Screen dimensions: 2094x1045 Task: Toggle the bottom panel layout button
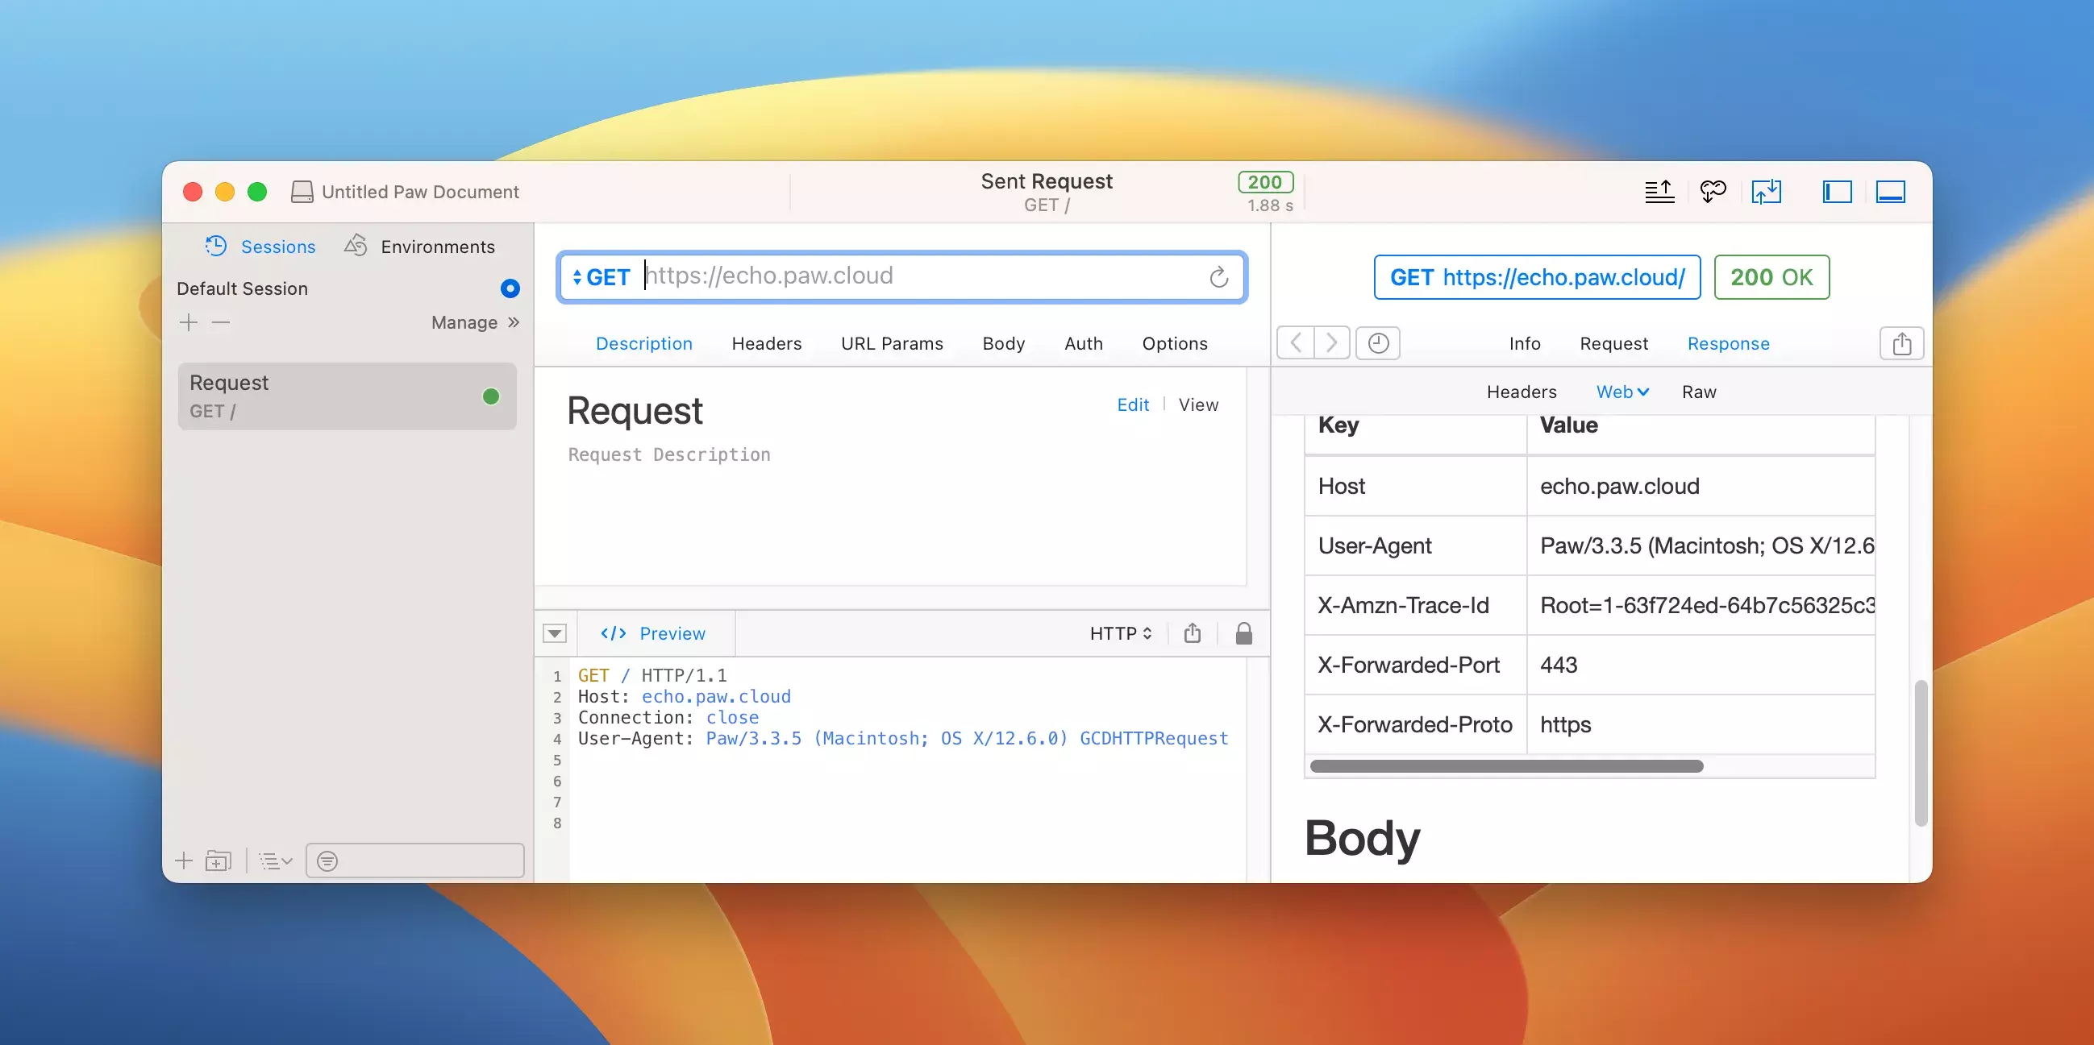1890,192
